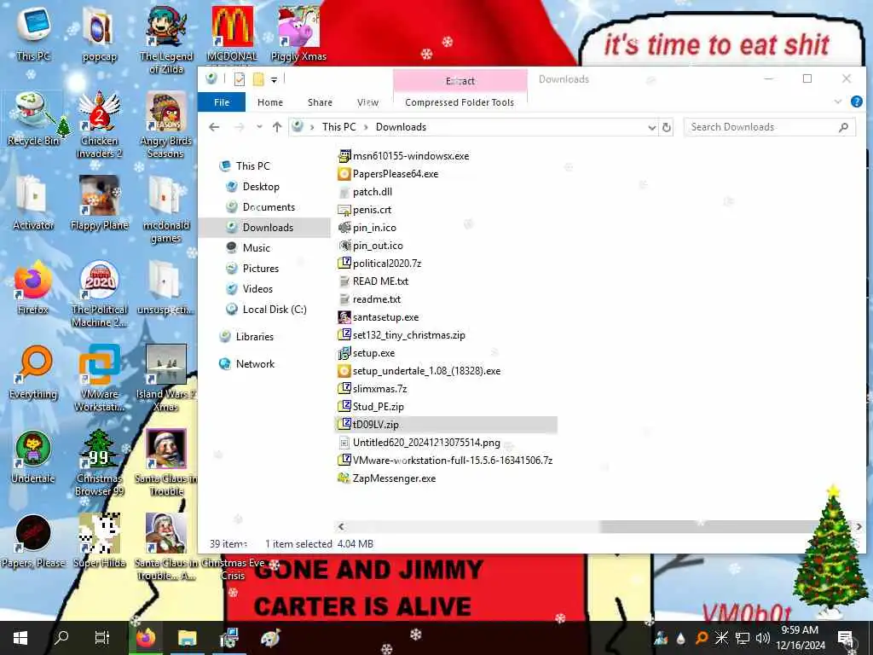Open Explorer help question mark icon
This screenshot has height=655, width=873.
(x=856, y=102)
